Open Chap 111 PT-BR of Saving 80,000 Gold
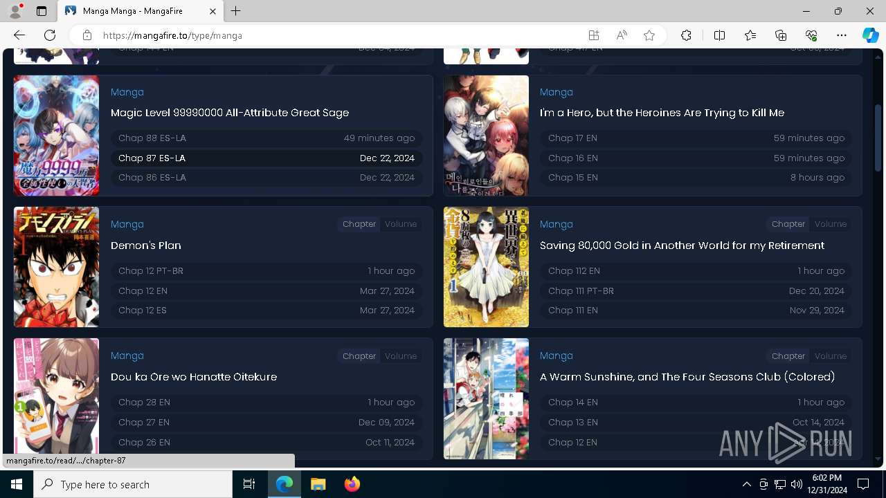Image resolution: width=886 pixels, height=498 pixels. [696, 291]
